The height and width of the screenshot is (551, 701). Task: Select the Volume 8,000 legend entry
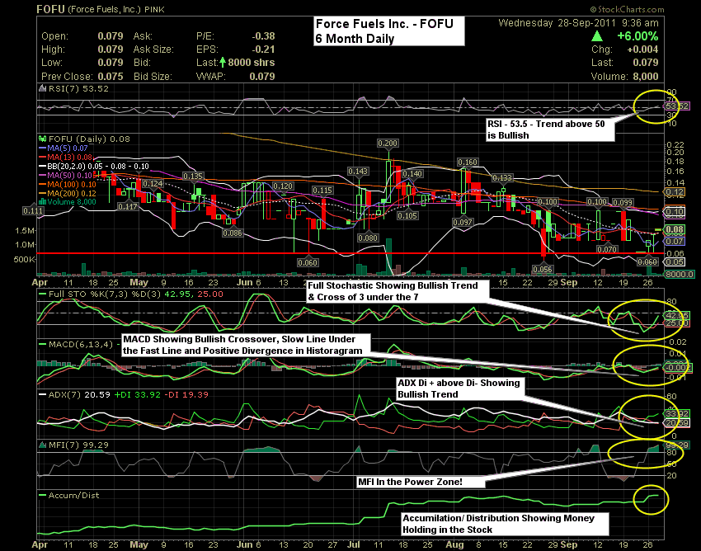pos(68,202)
